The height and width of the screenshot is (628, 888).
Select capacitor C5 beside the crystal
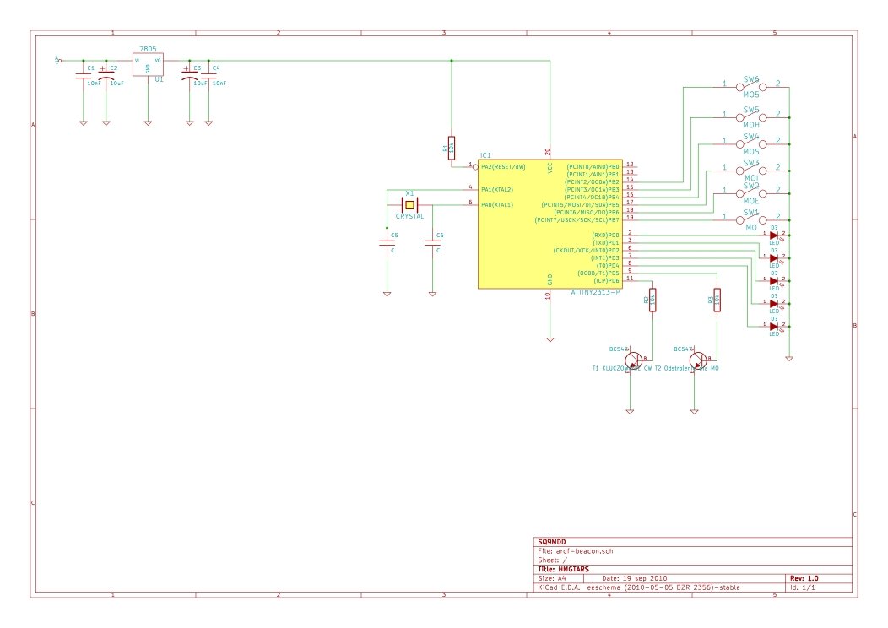pyautogui.click(x=387, y=243)
